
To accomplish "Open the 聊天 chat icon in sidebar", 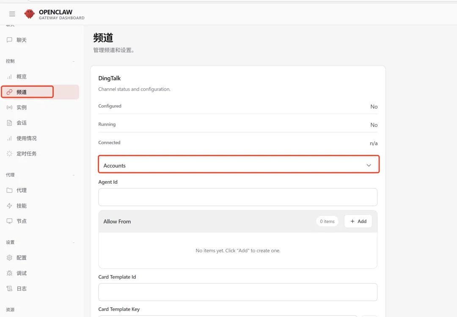I will 9,40.
